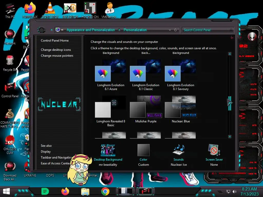Launch Firefox from the taskbar
263x197 pixels.
click(x=65, y=191)
